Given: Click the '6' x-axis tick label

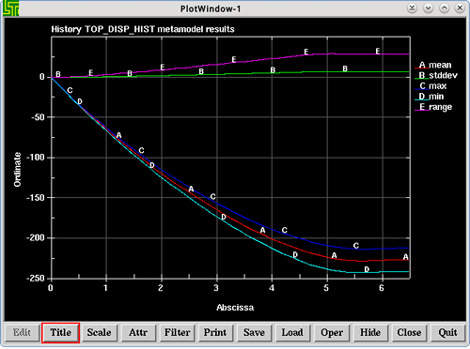Looking at the screenshot, I should pyautogui.click(x=382, y=288).
